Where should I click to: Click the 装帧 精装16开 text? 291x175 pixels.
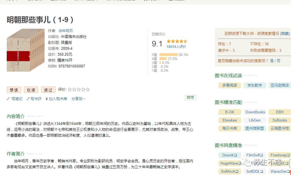pos(60,60)
